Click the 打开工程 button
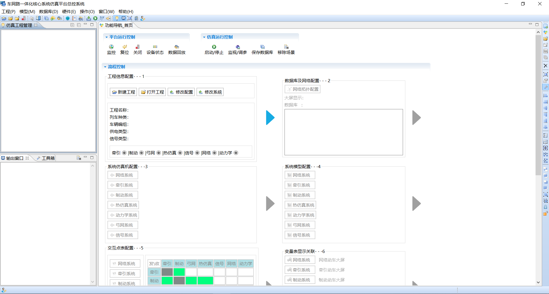The image size is (549, 294). coord(152,92)
